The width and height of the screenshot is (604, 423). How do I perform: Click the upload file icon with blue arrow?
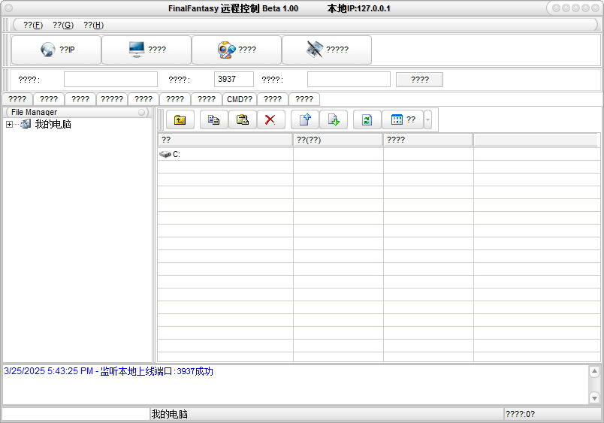(x=305, y=119)
